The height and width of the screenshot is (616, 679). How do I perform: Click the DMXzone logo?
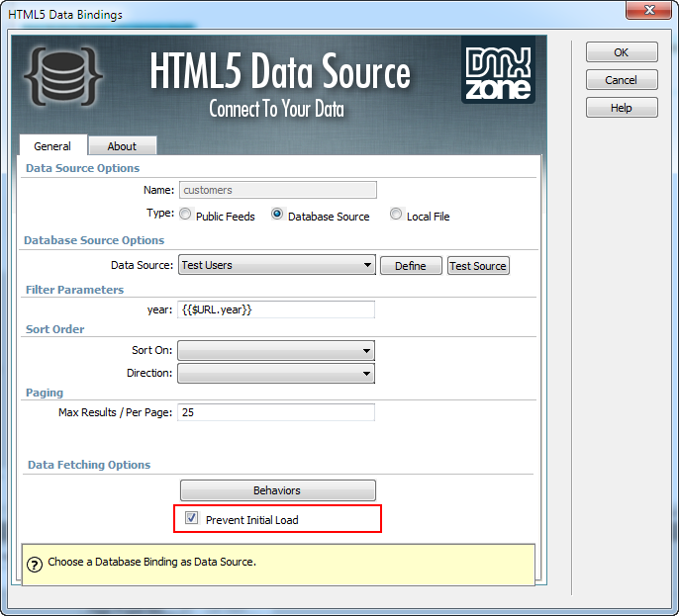pos(498,70)
